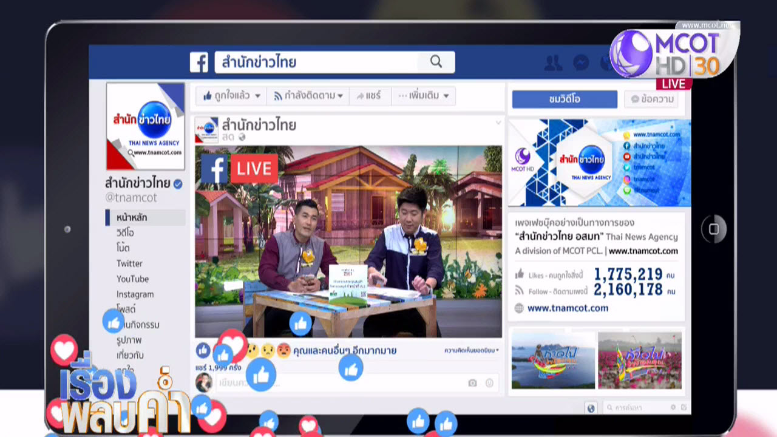Click the globe icon in chat bar
The width and height of the screenshot is (777, 437).
[591, 408]
